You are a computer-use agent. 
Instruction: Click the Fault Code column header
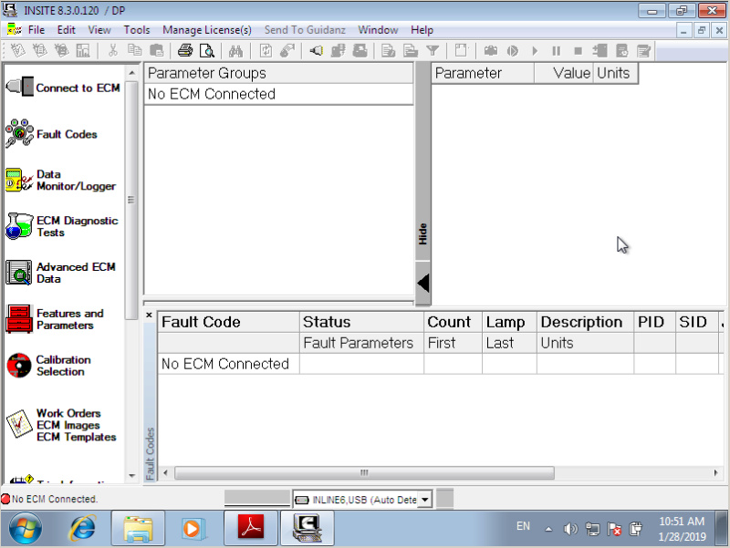click(x=229, y=322)
